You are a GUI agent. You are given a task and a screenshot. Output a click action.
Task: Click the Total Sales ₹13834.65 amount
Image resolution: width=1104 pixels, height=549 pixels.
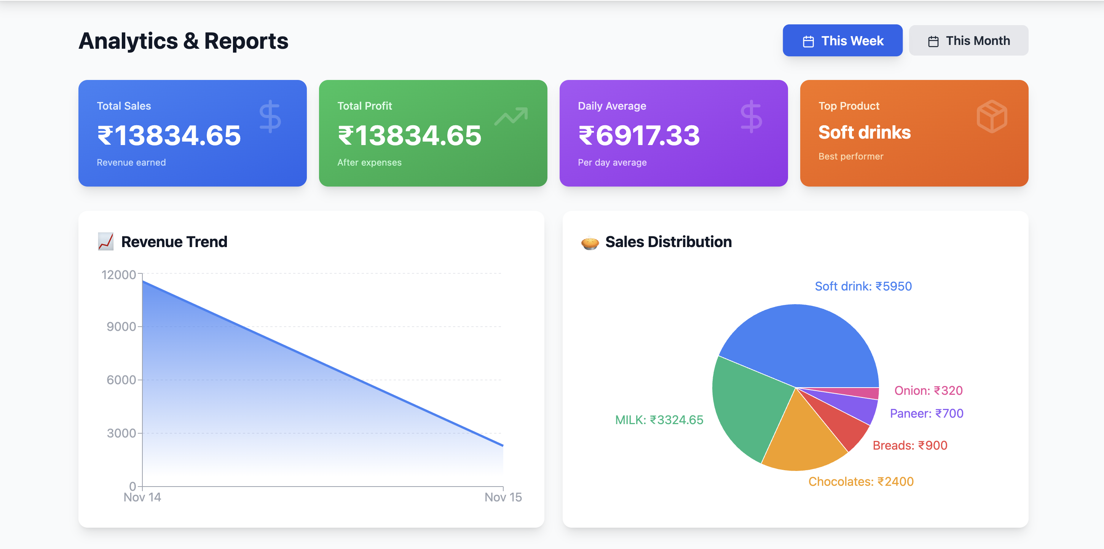pyautogui.click(x=169, y=136)
